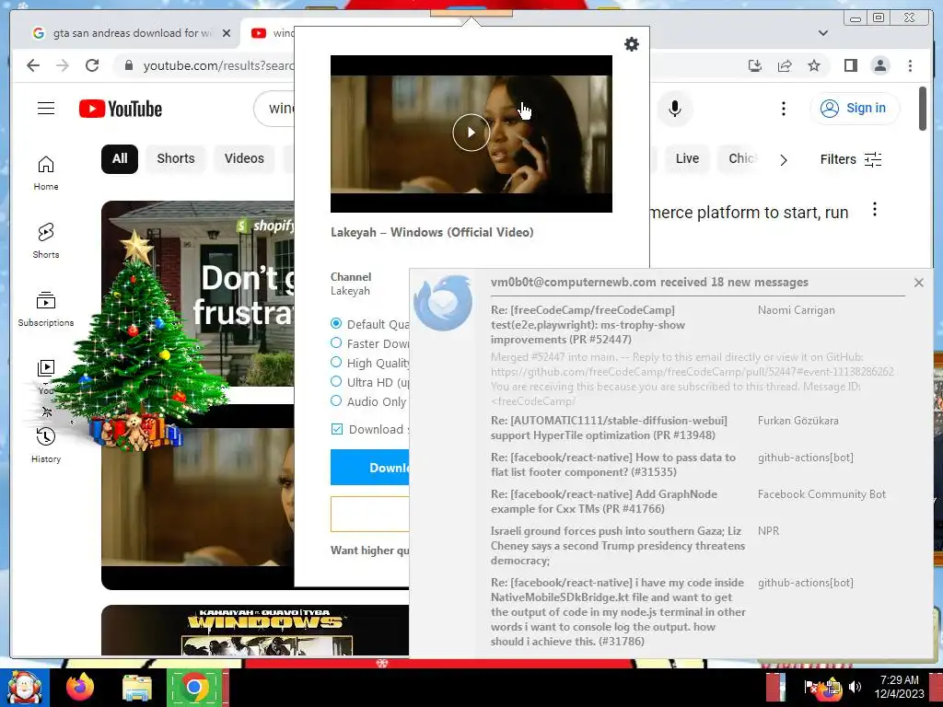Open the NPR Israeli ground forces email
The image size is (943, 707).
coord(618,546)
